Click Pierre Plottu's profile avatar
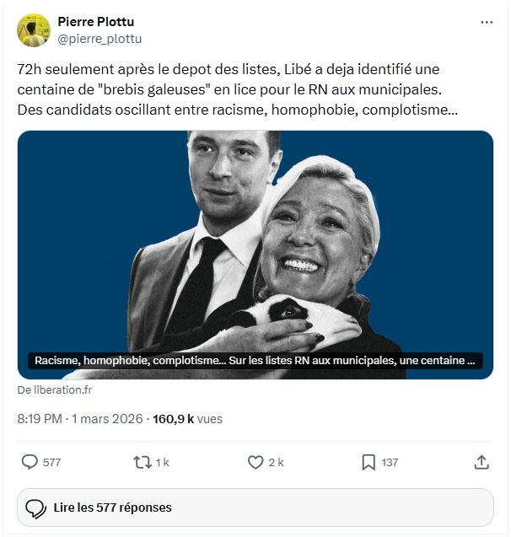 click(33, 30)
